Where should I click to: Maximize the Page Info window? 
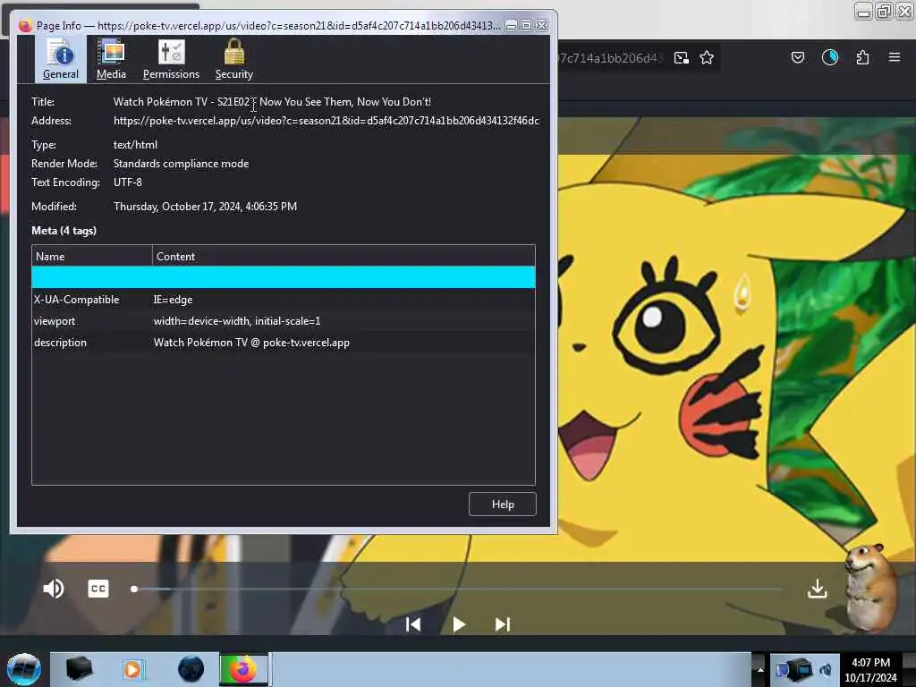[526, 25]
